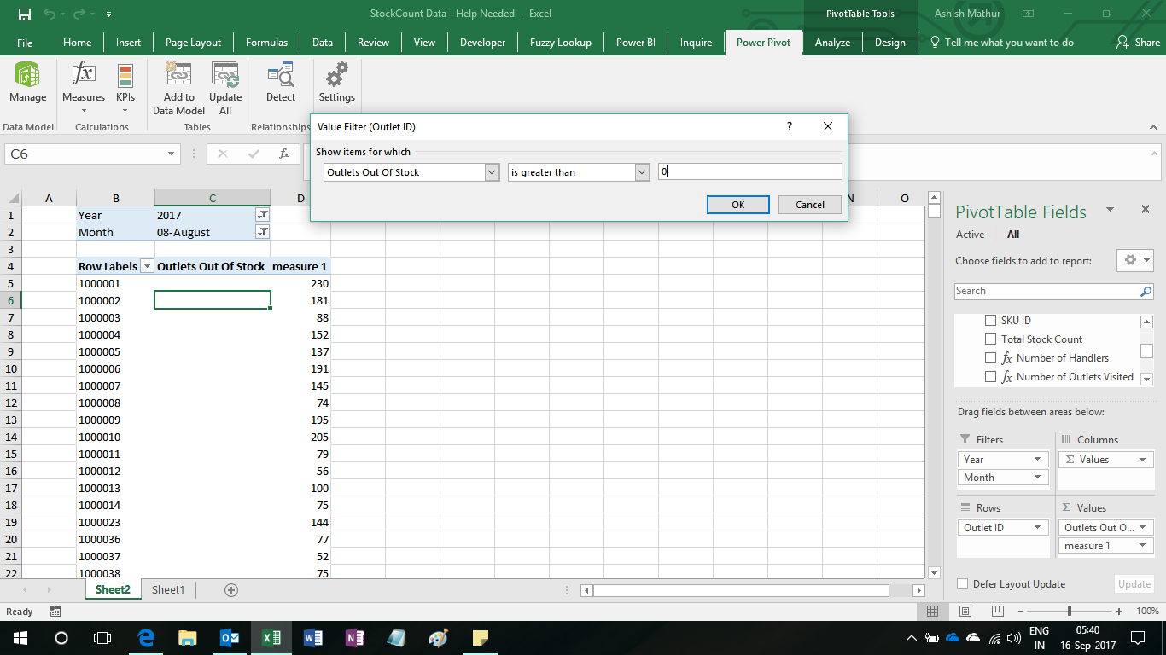Click the Update All icon
Image resolution: width=1166 pixels, height=655 pixels.
point(225,75)
